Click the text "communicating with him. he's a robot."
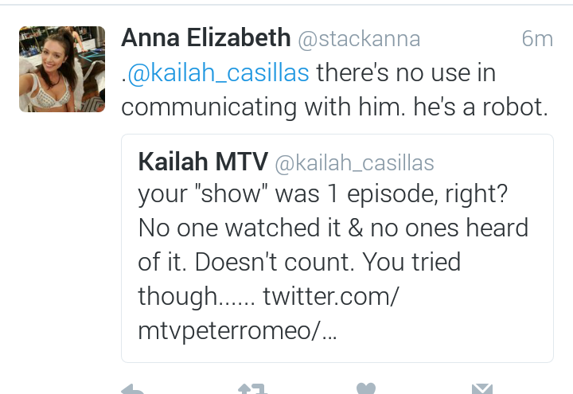The image size is (573, 394). (x=335, y=107)
